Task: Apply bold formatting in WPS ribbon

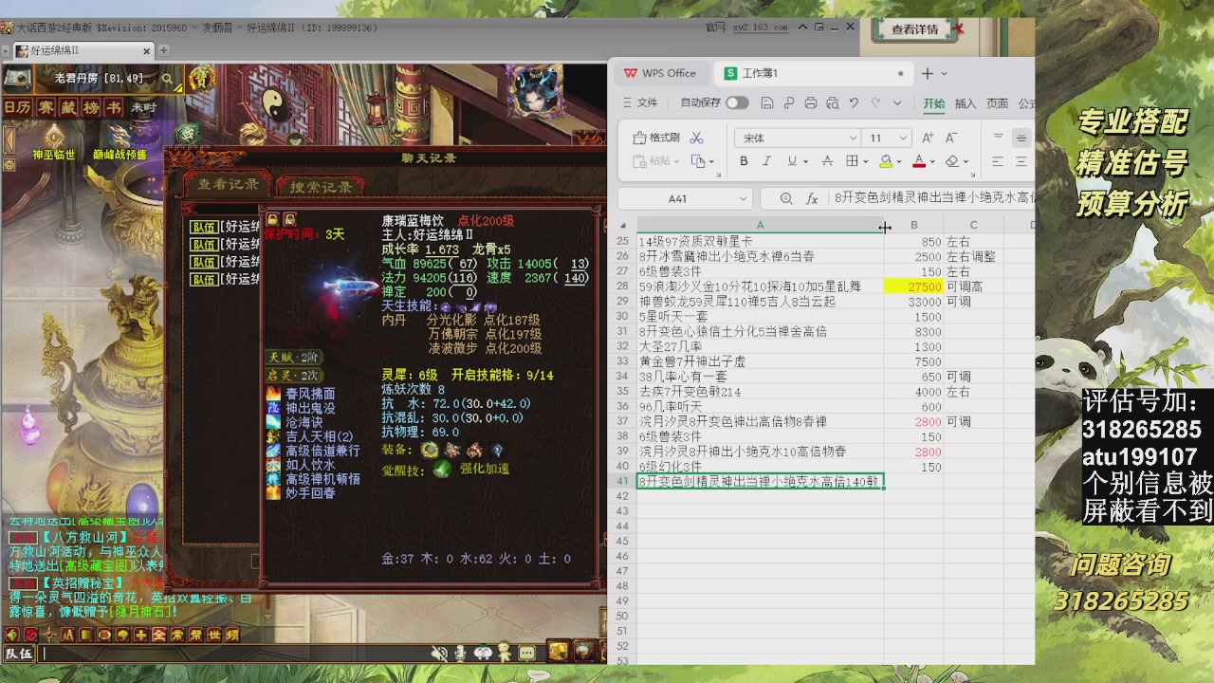Action: (x=744, y=161)
